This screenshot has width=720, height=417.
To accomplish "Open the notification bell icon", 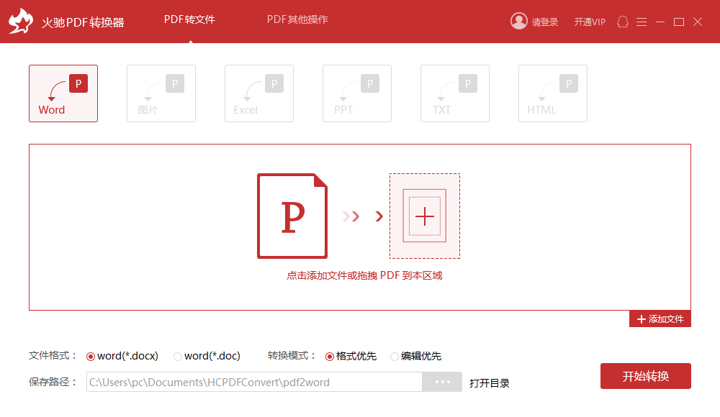I will coord(623,22).
